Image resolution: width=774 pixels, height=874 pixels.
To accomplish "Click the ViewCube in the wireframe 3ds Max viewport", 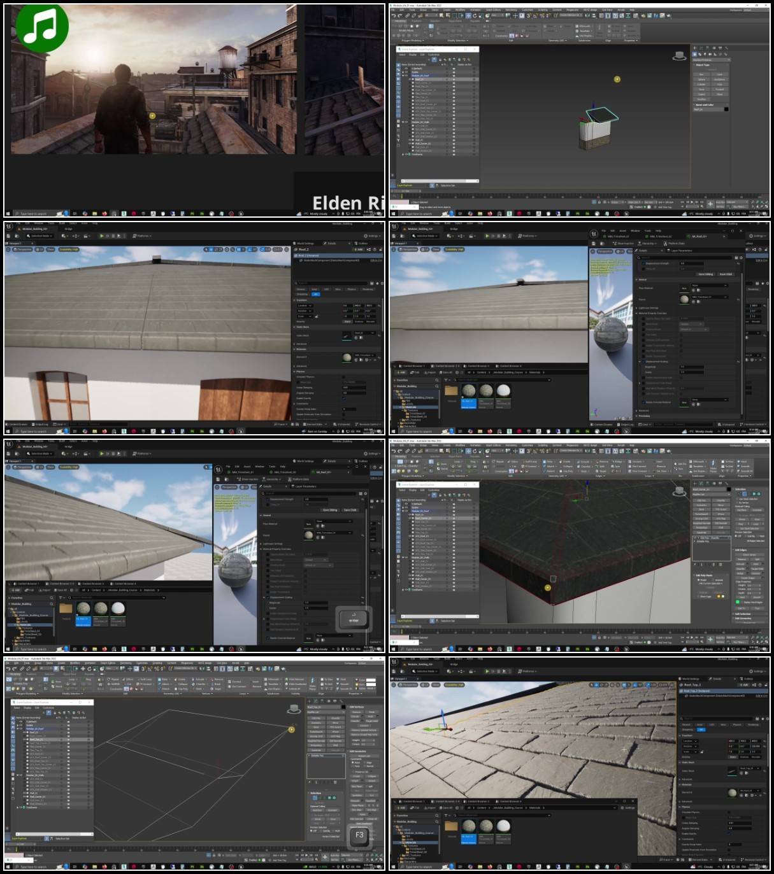I will 295,709.
